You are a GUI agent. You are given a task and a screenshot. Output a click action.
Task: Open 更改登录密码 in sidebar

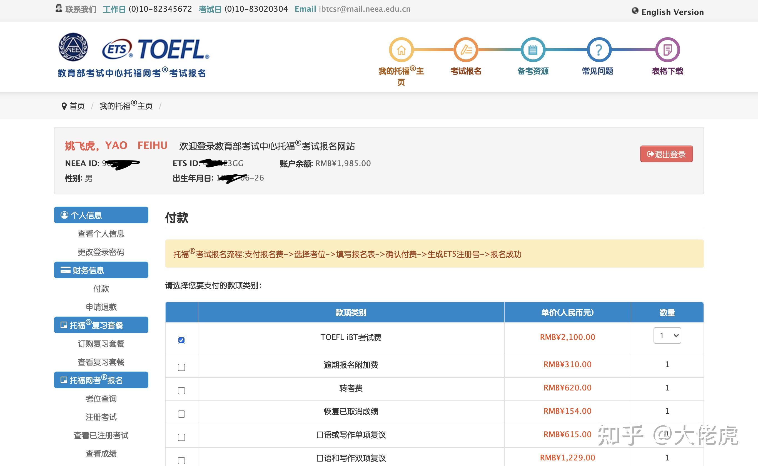click(101, 252)
